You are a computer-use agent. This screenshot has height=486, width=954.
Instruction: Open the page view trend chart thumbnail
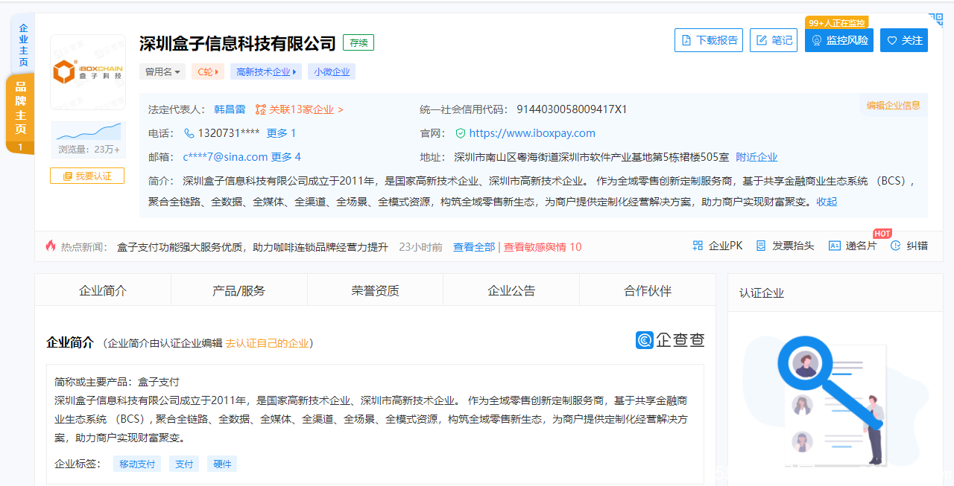tap(88, 132)
